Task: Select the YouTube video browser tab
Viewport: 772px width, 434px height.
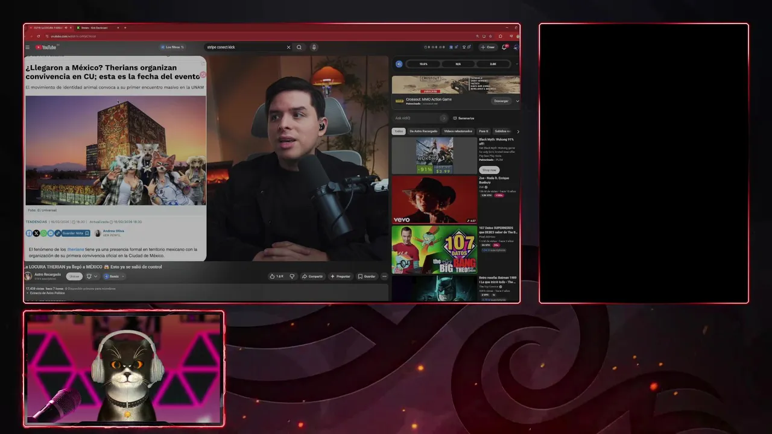Action: tap(48, 28)
